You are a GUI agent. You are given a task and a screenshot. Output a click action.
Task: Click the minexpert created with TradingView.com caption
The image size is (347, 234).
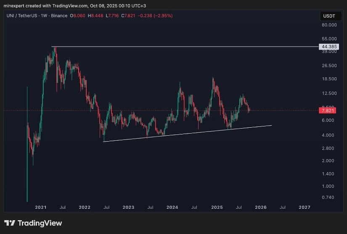click(75, 6)
